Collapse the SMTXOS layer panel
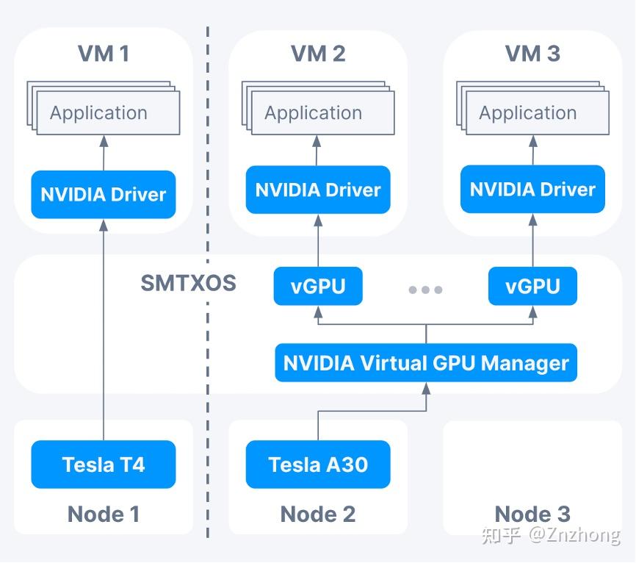This screenshot has height=563, width=636. 189,284
